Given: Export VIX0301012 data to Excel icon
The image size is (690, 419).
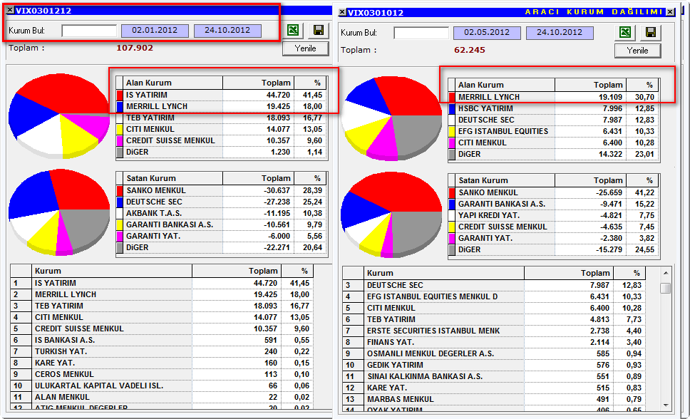Looking at the screenshot, I should pyautogui.click(x=625, y=32).
